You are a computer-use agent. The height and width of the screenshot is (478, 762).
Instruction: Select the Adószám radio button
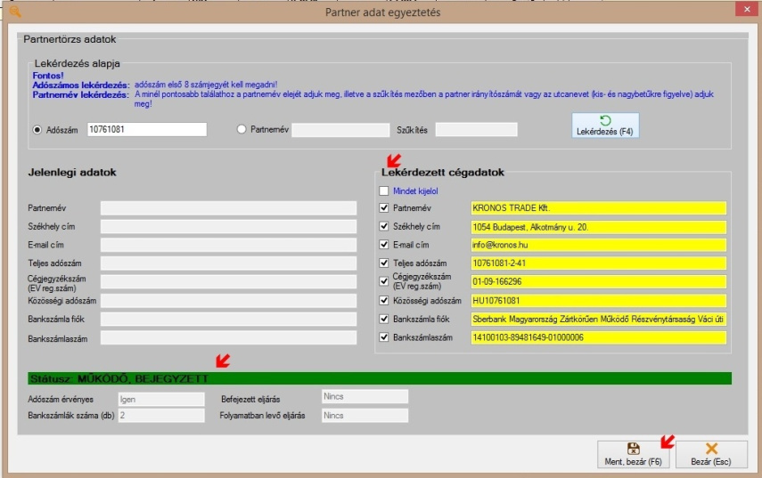click(x=37, y=130)
